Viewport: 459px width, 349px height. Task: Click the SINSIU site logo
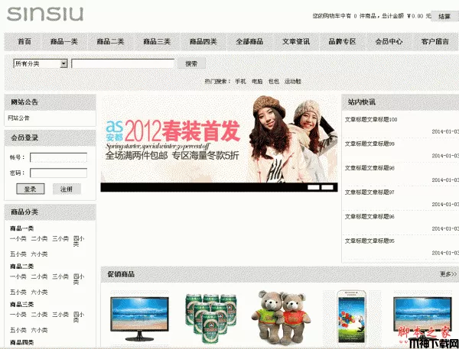[x=45, y=14]
